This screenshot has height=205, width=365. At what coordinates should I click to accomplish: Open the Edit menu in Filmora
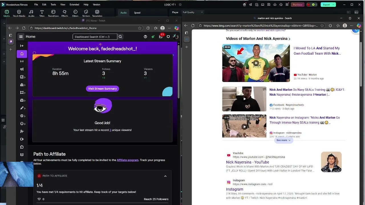click(x=44, y=5)
